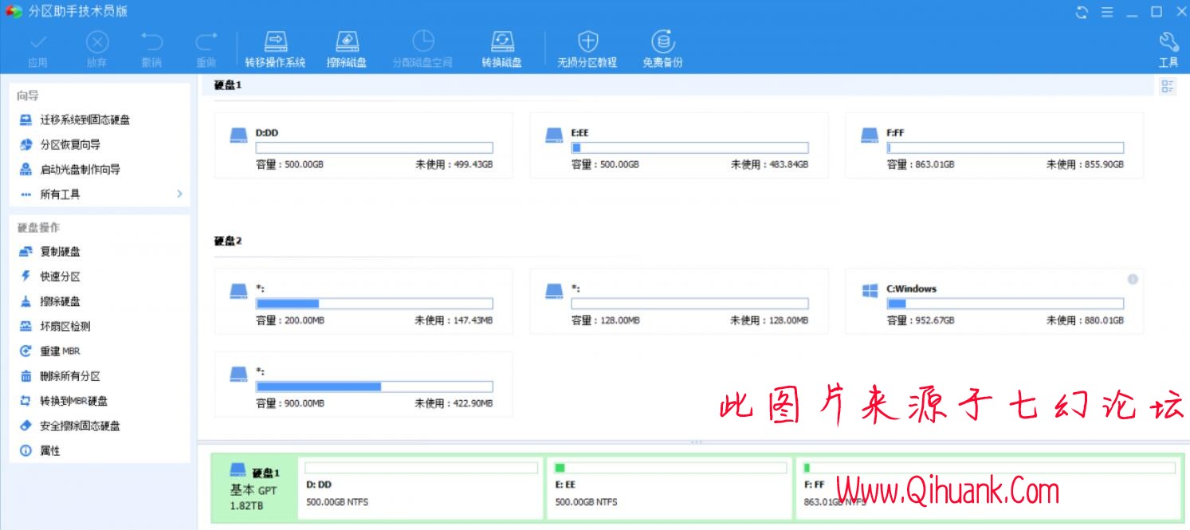Click the 900.00MB partition usage bar
The width and height of the screenshot is (1190, 530).
pyautogui.click(x=375, y=387)
